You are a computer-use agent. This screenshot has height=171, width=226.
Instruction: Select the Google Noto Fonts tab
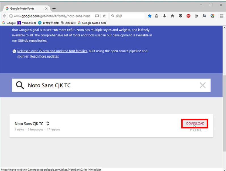(x=26, y=9)
